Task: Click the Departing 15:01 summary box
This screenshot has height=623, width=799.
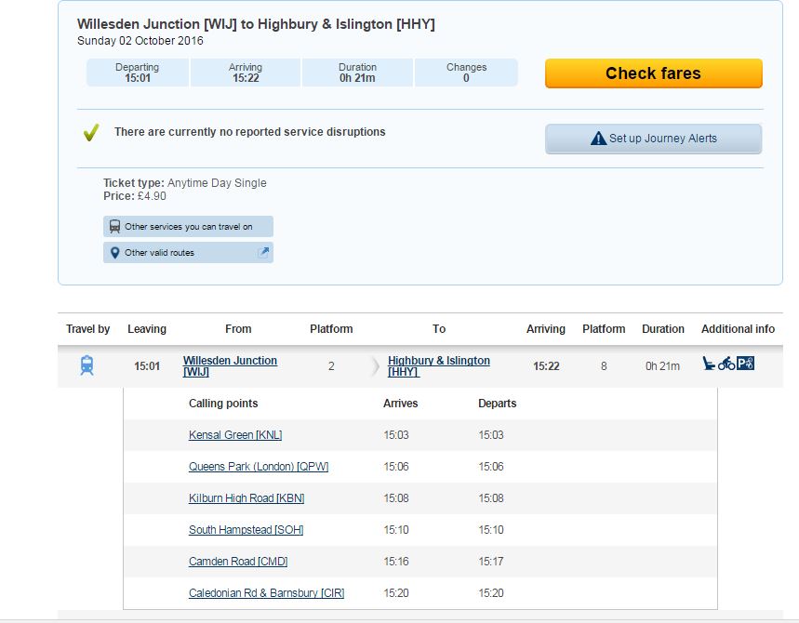Action: (138, 73)
